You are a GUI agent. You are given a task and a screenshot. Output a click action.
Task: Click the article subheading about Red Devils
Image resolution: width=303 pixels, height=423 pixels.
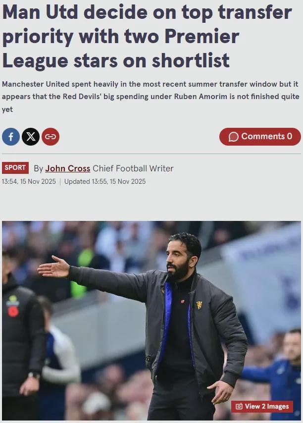click(151, 97)
